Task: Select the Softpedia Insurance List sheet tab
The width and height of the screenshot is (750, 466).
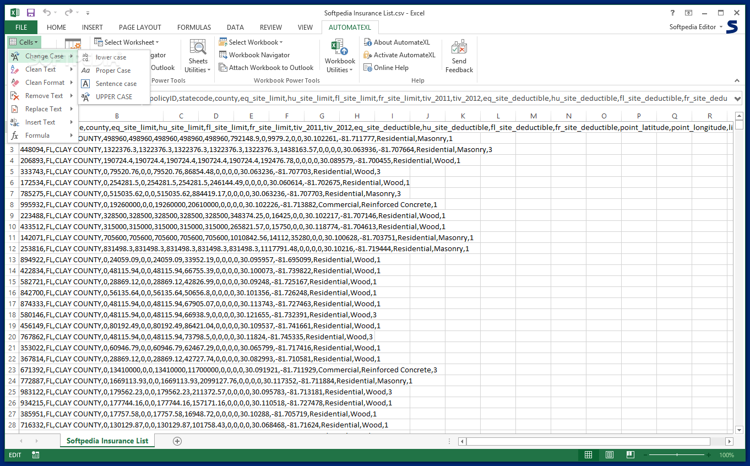Action: (x=107, y=441)
